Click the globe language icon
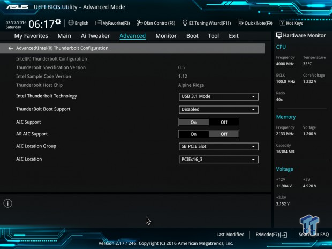Image resolution: width=332 pixels, height=249 pixels. pos(71,22)
